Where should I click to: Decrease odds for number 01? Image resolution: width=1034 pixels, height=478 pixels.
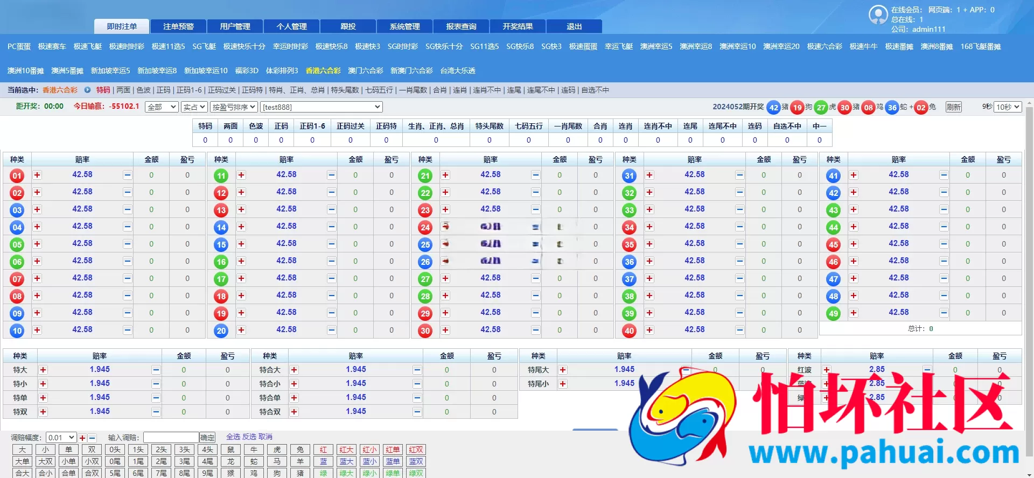click(127, 175)
